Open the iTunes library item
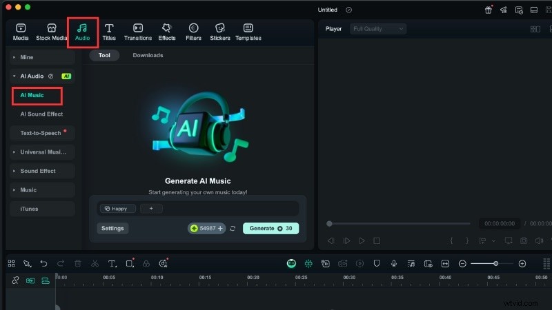The width and height of the screenshot is (552, 310). coord(42,209)
